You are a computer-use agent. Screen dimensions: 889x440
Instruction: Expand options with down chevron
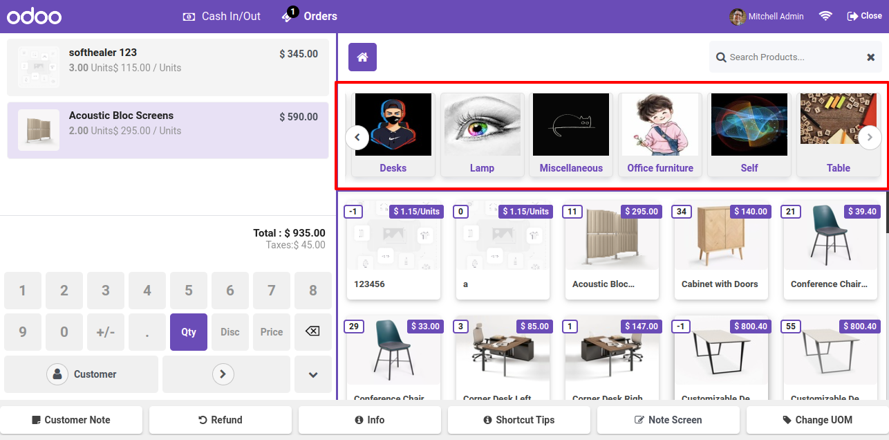[x=313, y=374]
